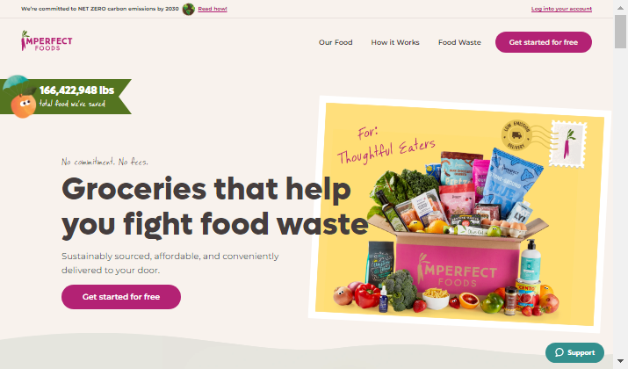Click the carrot logo on the pink box
The image size is (628, 369).
[422, 268]
